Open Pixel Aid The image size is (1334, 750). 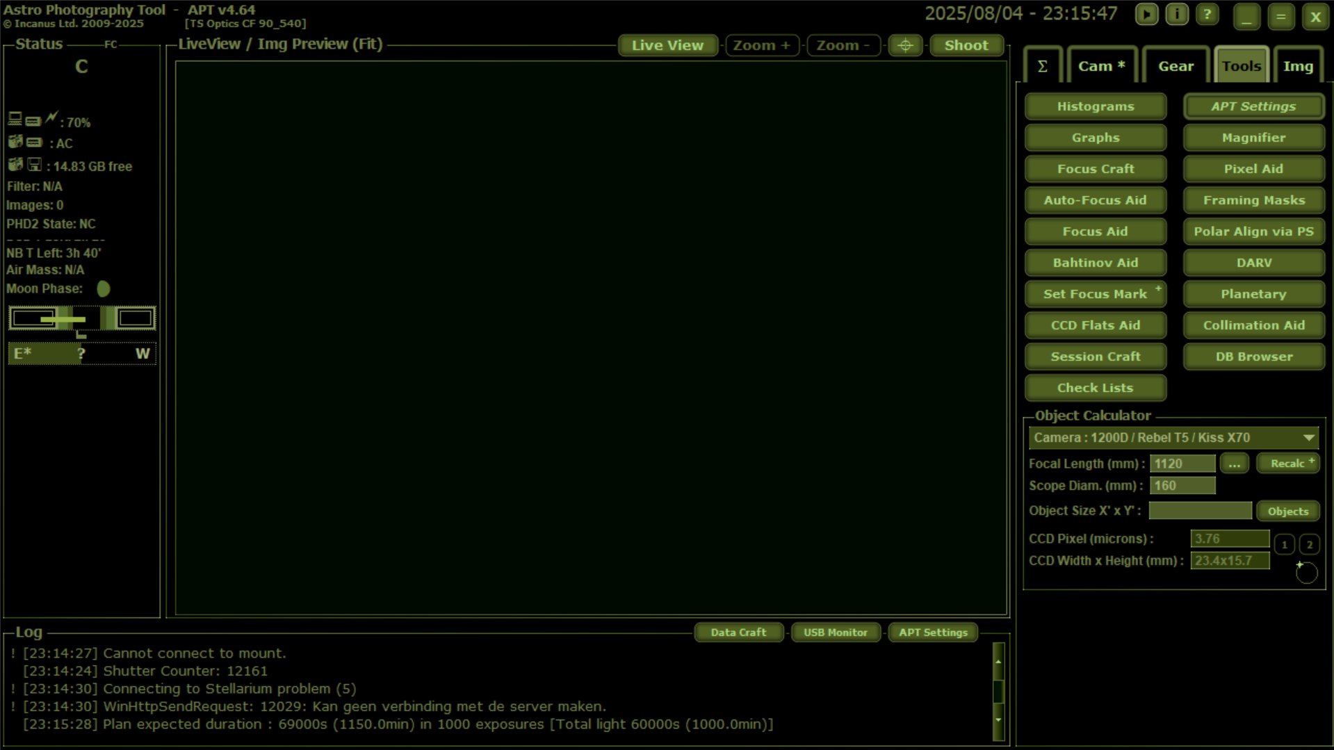pyautogui.click(x=1253, y=169)
